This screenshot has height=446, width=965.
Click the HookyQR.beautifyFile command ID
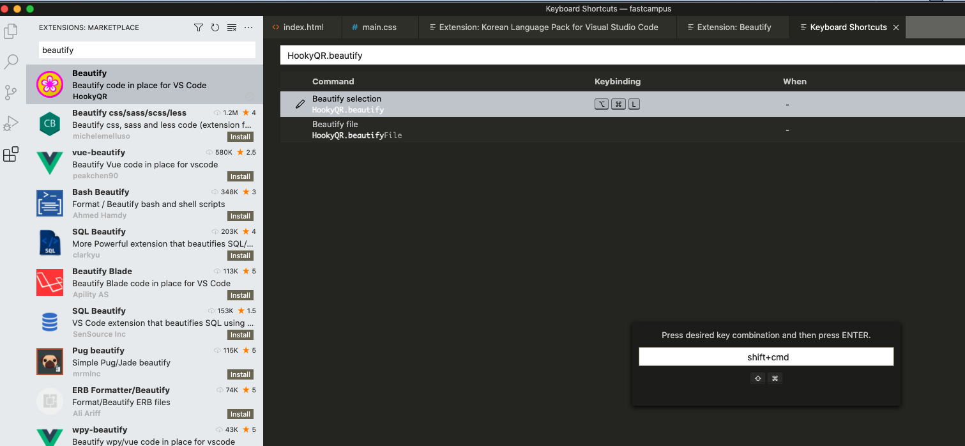click(357, 135)
